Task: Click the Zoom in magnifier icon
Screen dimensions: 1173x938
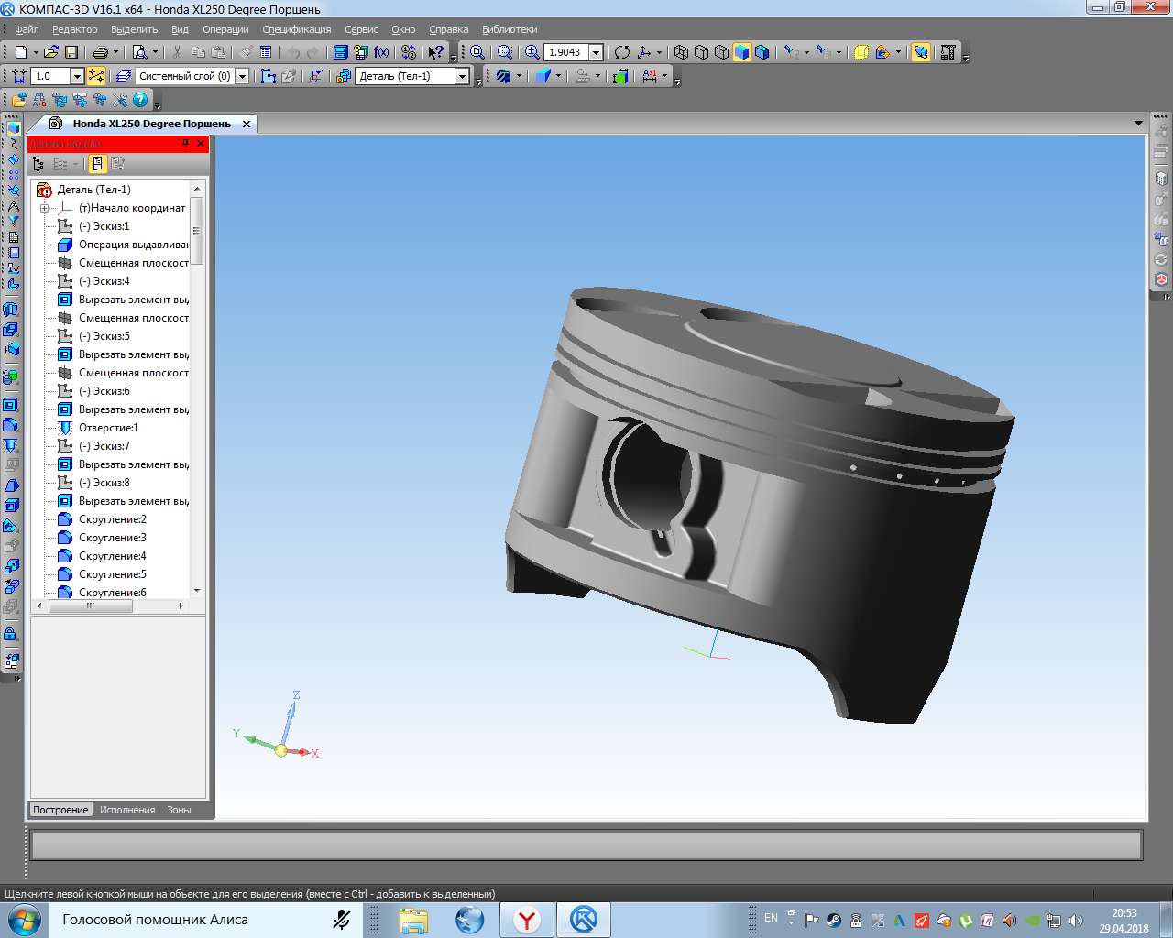Action: pos(532,52)
